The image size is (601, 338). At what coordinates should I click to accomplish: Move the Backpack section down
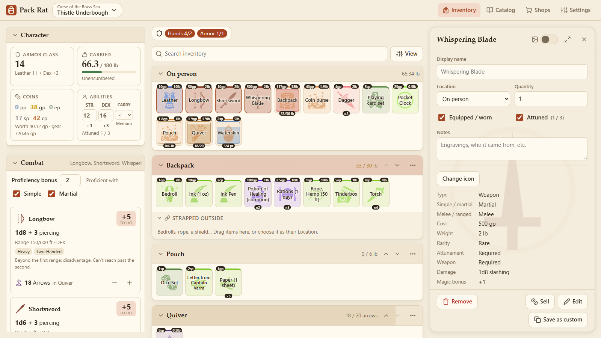(397, 165)
